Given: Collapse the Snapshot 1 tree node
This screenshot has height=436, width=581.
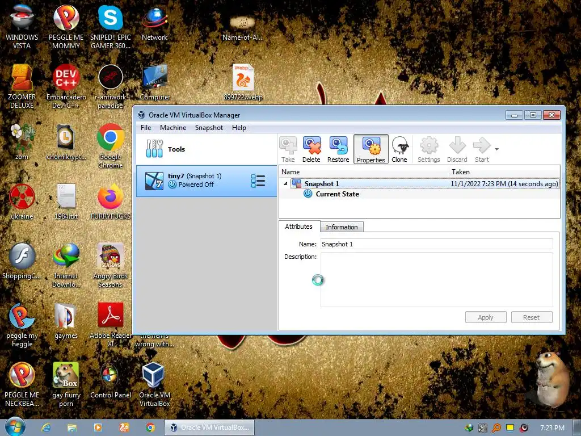Looking at the screenshot, I should pyautogui.click(x=285, y=183).
